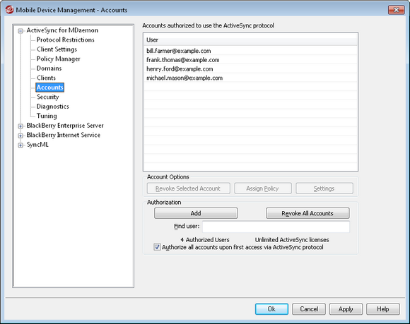Expand the SyncML tree node
Viewport: 410px width, 324px height.
pyautogui.click(x=20, y=145)
